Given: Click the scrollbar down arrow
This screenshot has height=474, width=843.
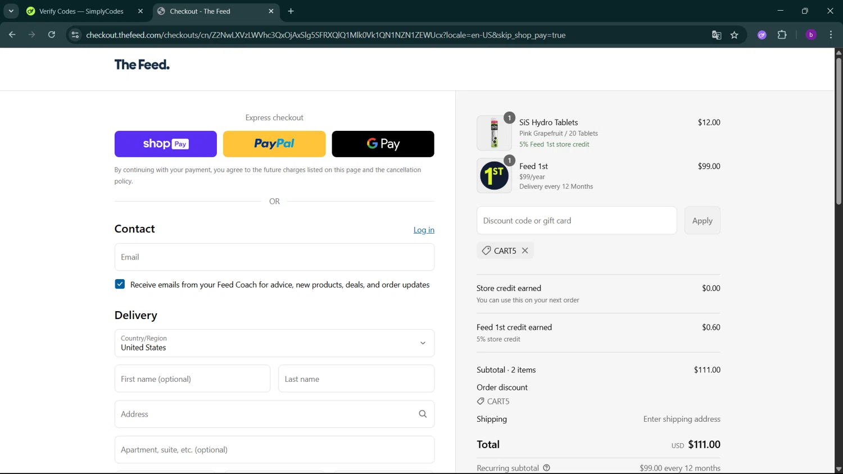Looking at the screenshot, I should pos(839,469).
